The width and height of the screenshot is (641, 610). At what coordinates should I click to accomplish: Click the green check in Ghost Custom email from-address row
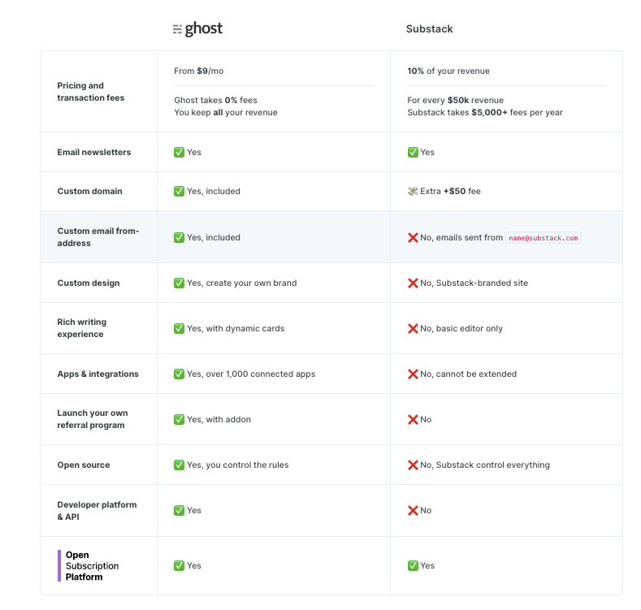tap(179, 237)
